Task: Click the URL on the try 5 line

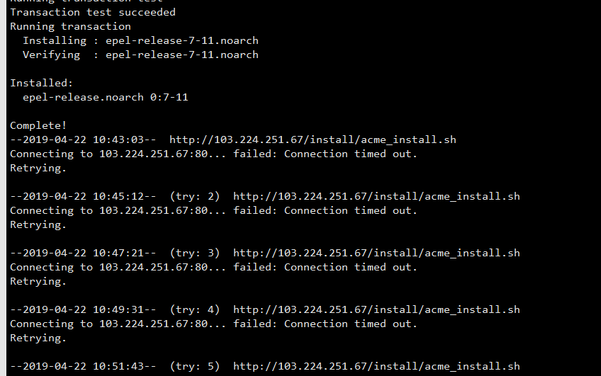Action: coord(376,366)
